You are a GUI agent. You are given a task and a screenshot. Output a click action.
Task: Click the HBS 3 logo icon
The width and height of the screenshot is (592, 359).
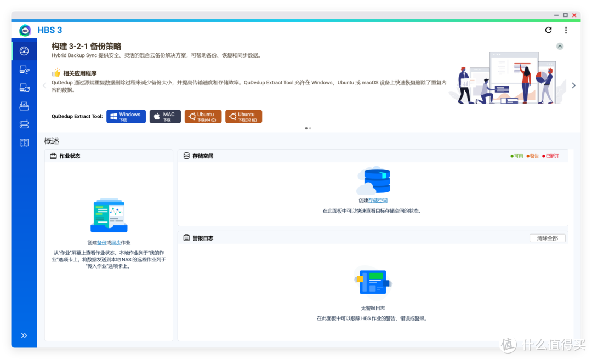(x=25, y=30)
